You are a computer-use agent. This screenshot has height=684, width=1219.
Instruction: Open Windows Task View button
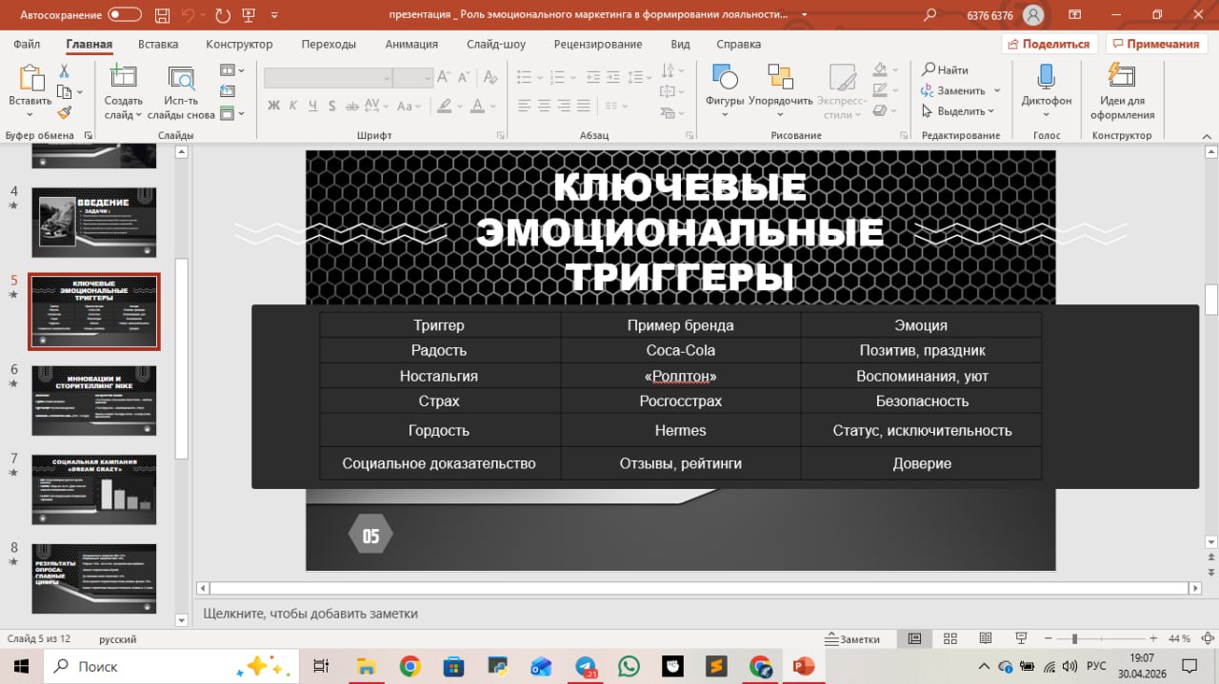(321, 666)
